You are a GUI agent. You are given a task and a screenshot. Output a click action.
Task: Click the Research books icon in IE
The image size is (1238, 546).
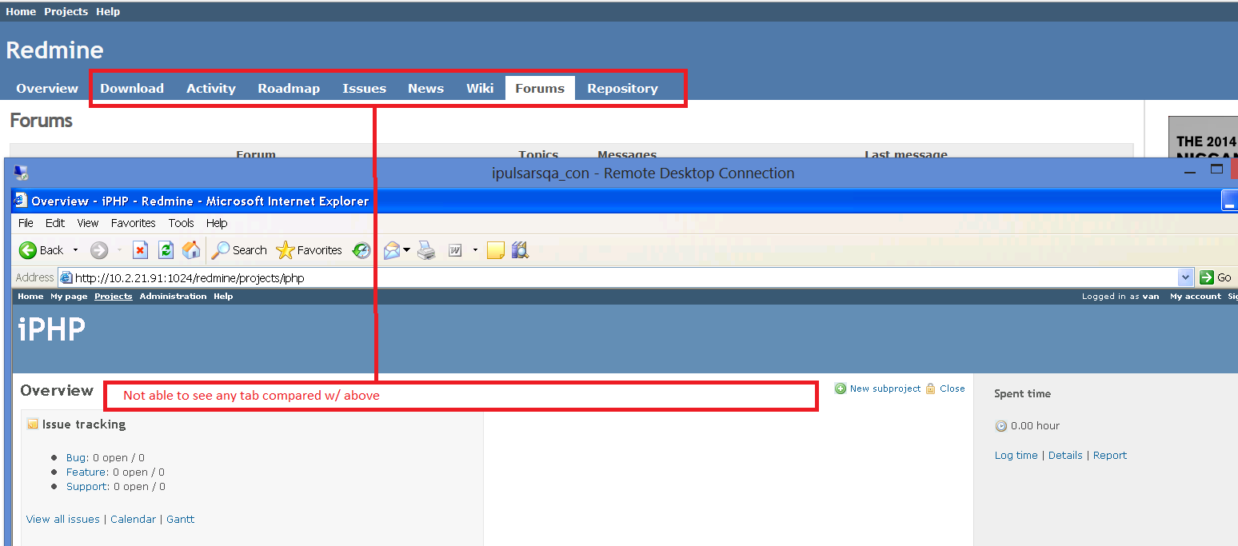click(520, 250)
